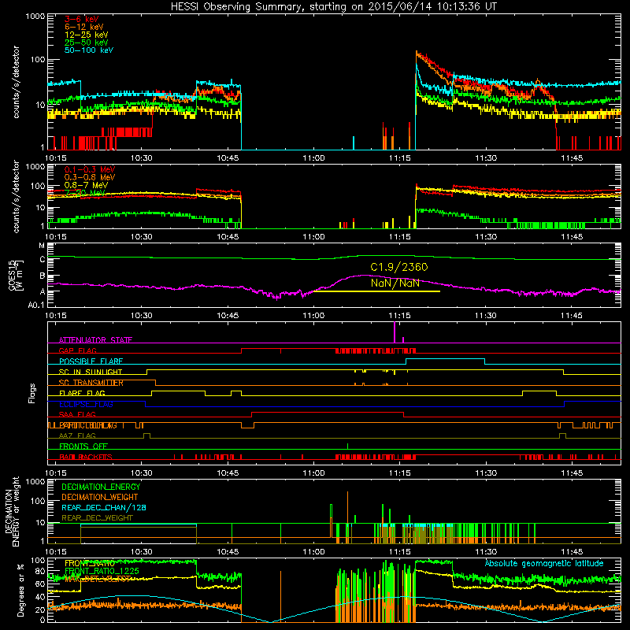This screenshot has height=630, width=630.
Task: Click the SC_IN_SUNLIGHT flag label
Action: (x=91, y=372)
